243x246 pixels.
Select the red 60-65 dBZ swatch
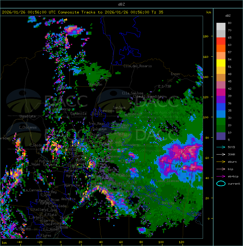[221, 41]
